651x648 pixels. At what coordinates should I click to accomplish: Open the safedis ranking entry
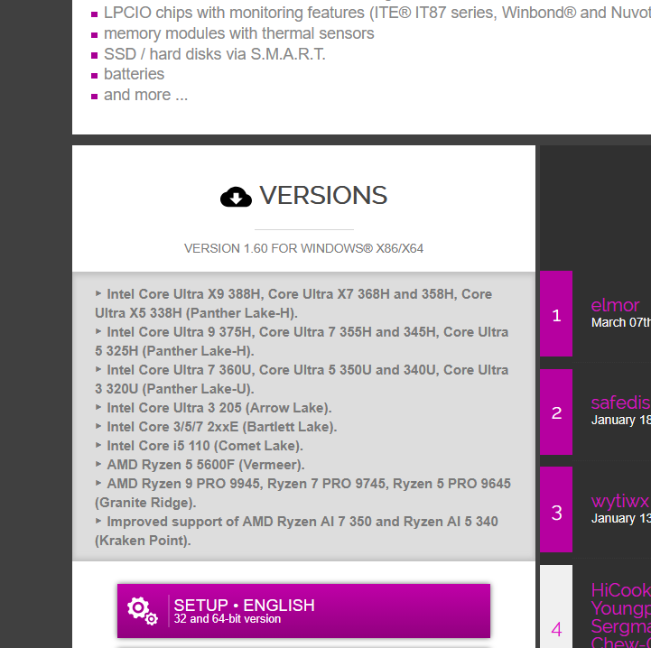pos(620,403)
